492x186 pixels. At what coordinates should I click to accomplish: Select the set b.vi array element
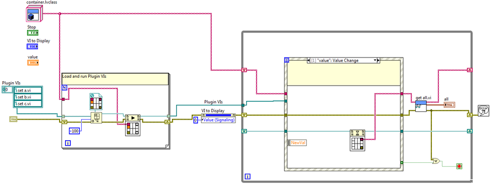click(x=28, y=97)
